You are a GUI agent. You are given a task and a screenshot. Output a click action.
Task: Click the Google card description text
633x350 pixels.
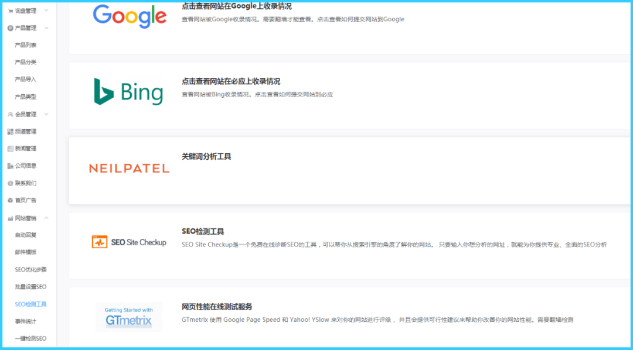tap(292, 19)
